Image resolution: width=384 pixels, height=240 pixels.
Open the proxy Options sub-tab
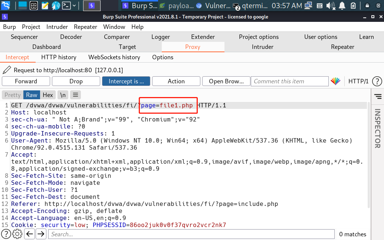163,57
